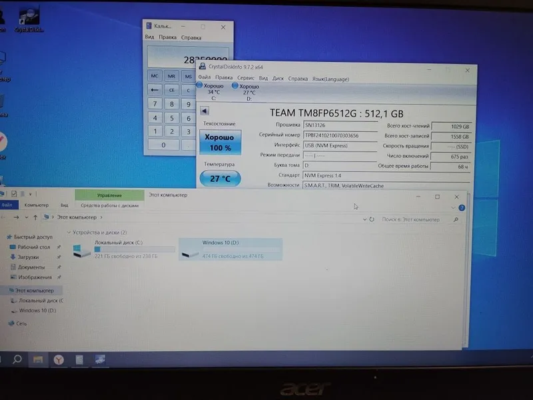Click the previous disk arrow in CrystalDiskInfo
Image resolution: width=533 pixels, height=400 pixels.
tap(205, 111)
